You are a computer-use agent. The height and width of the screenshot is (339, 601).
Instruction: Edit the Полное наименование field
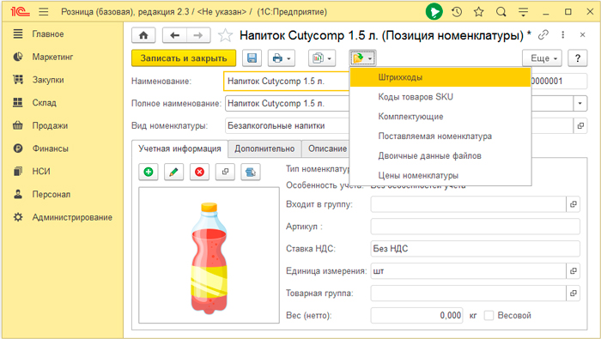(288, 104)
